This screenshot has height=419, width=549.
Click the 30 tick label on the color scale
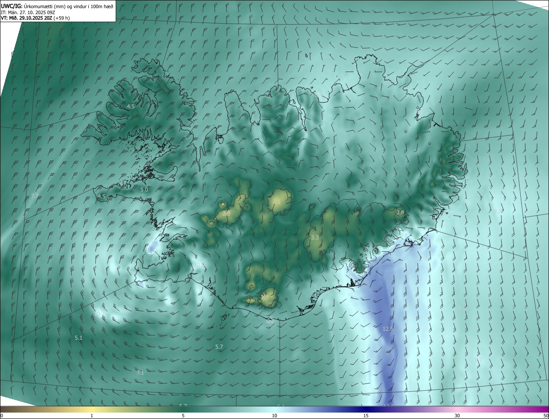pos(457,416)
